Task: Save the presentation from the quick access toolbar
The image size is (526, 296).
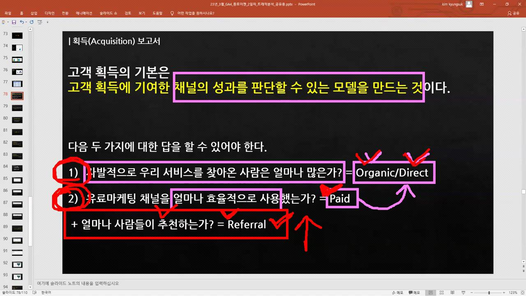Action: [x=14, y=22]
